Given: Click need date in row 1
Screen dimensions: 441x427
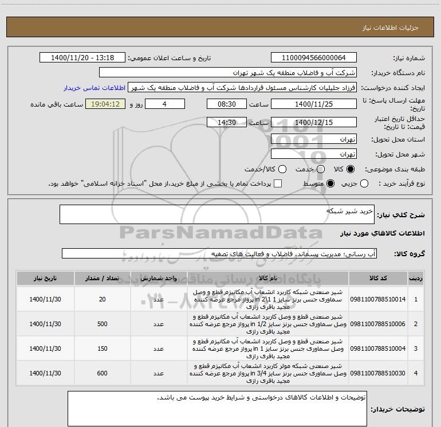Looking at the screenshot, I should (45, 299).
